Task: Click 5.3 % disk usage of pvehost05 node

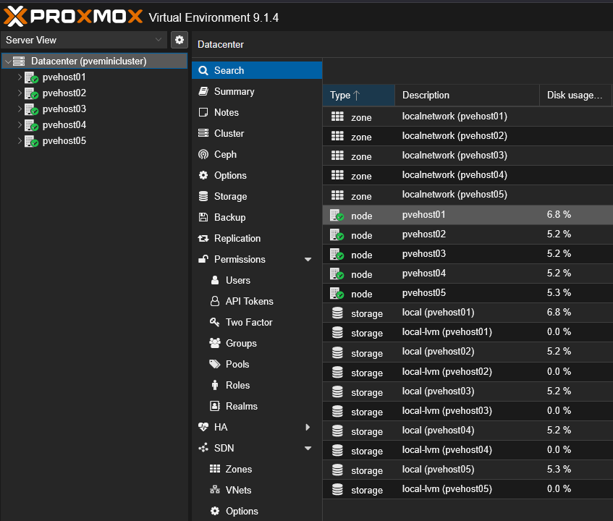Action: pos(559,293)
